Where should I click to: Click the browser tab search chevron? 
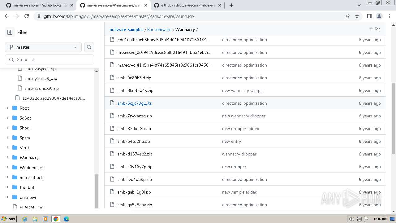[359, 5]
